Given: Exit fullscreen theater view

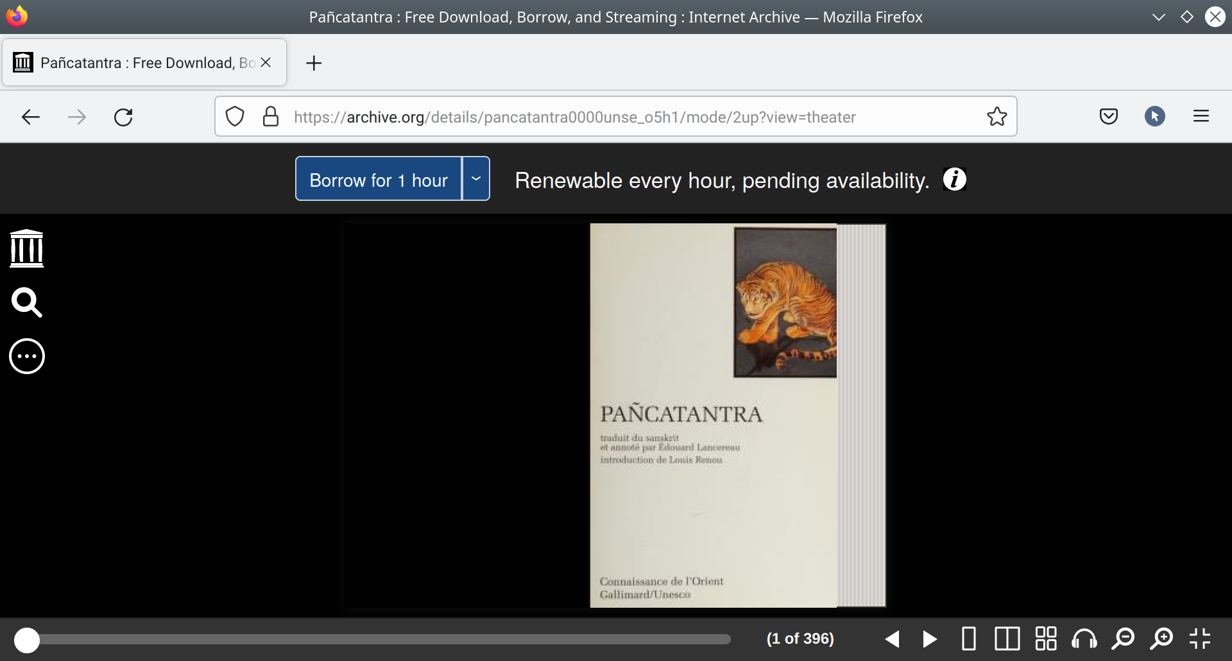Looking at the screenshot, I should point(1199,639).
